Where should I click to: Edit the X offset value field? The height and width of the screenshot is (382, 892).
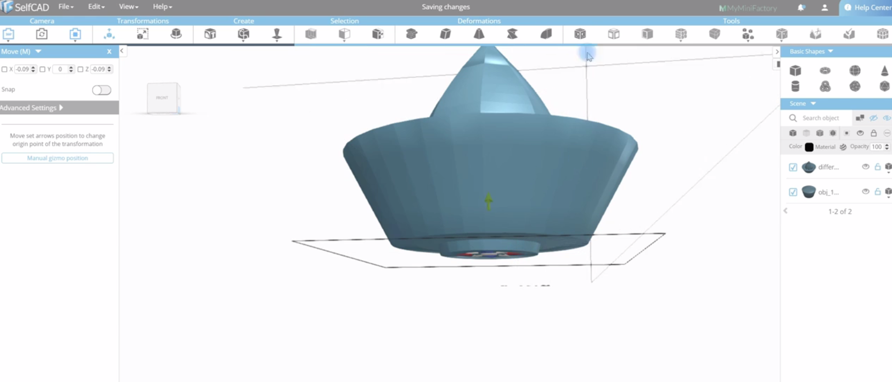coord(23,69)
